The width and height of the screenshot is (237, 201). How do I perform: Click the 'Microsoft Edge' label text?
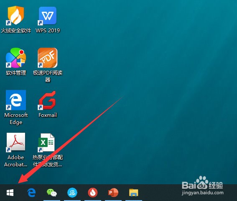[16, 119]
